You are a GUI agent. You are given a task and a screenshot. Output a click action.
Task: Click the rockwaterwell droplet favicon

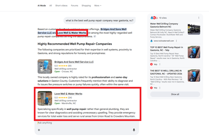[151, 41]
